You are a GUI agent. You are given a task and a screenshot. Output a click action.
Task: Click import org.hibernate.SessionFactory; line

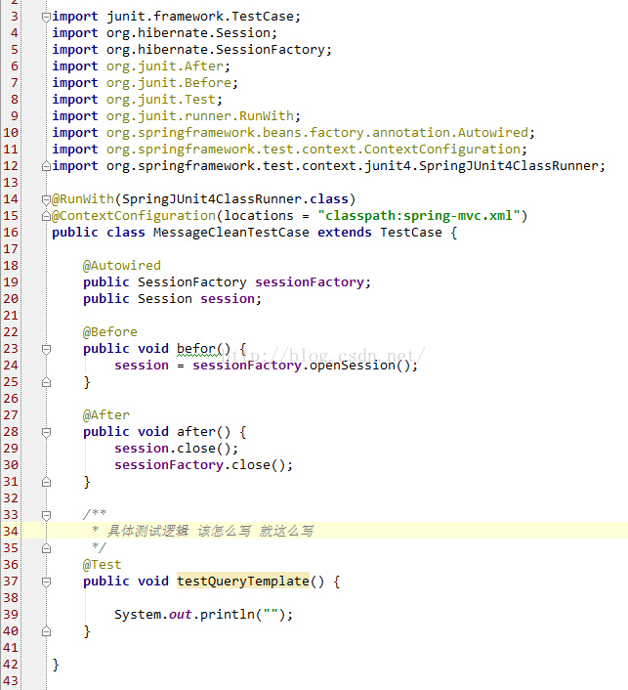[191, 50]
